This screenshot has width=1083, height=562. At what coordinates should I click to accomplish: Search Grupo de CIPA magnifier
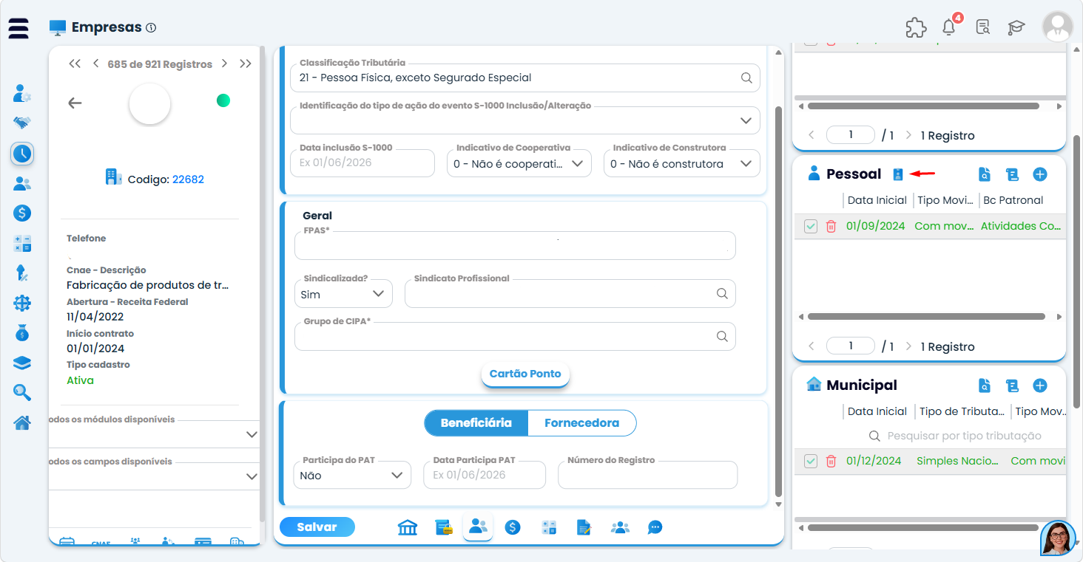[722, 336]
